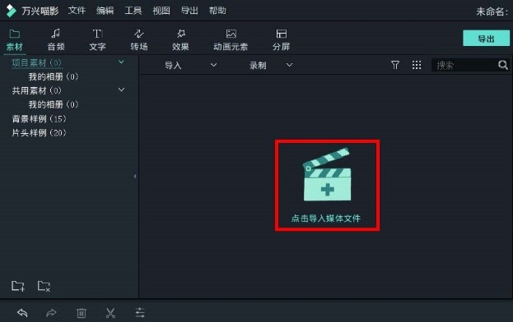Collapse the 共用素材 chevron
Viewport: 513px width, 322px height.
coord(121,90)
